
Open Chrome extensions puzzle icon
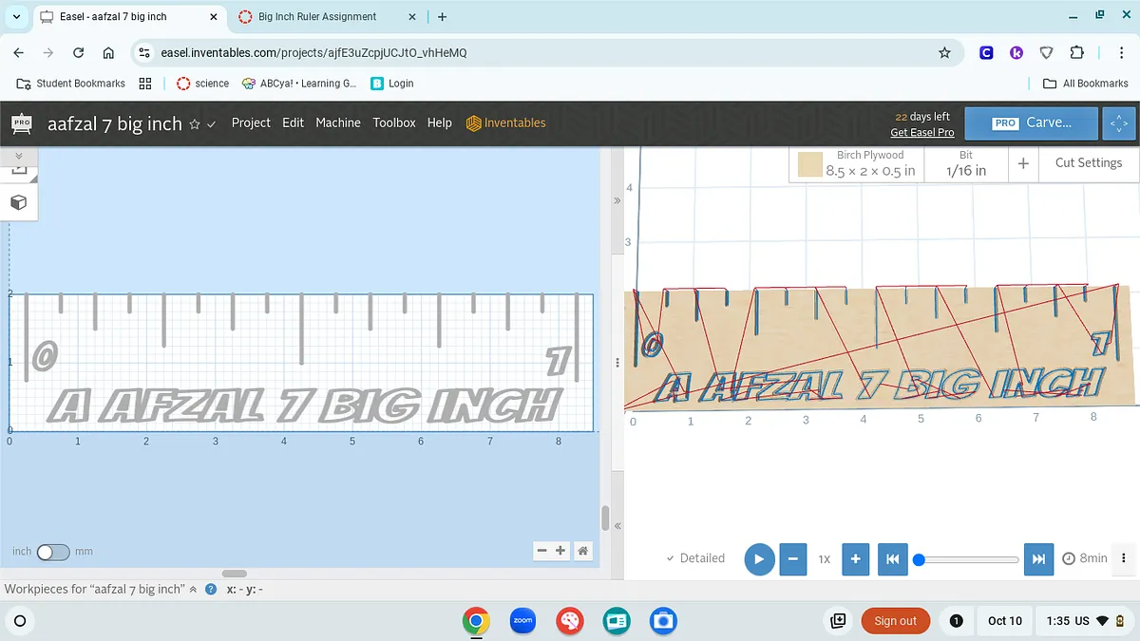click(1076, 53)
